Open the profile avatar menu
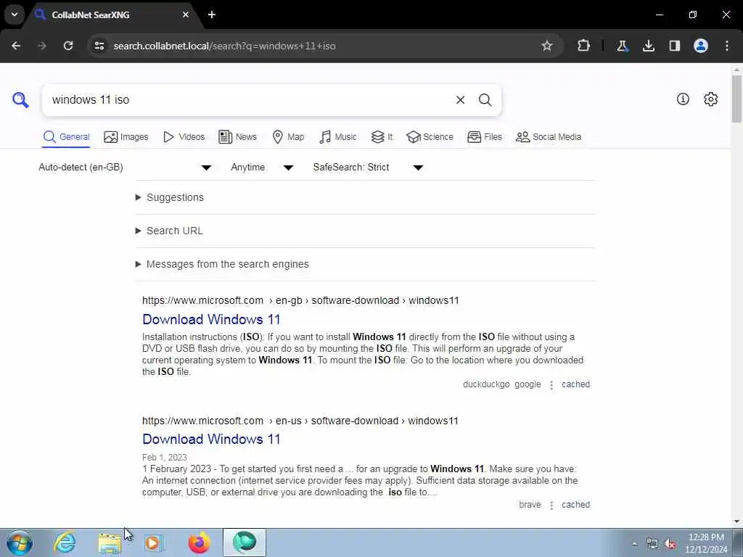 [701, 46]
